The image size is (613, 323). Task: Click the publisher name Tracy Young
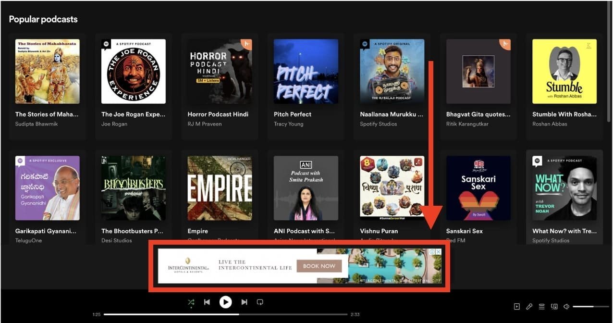coord(289,124)
